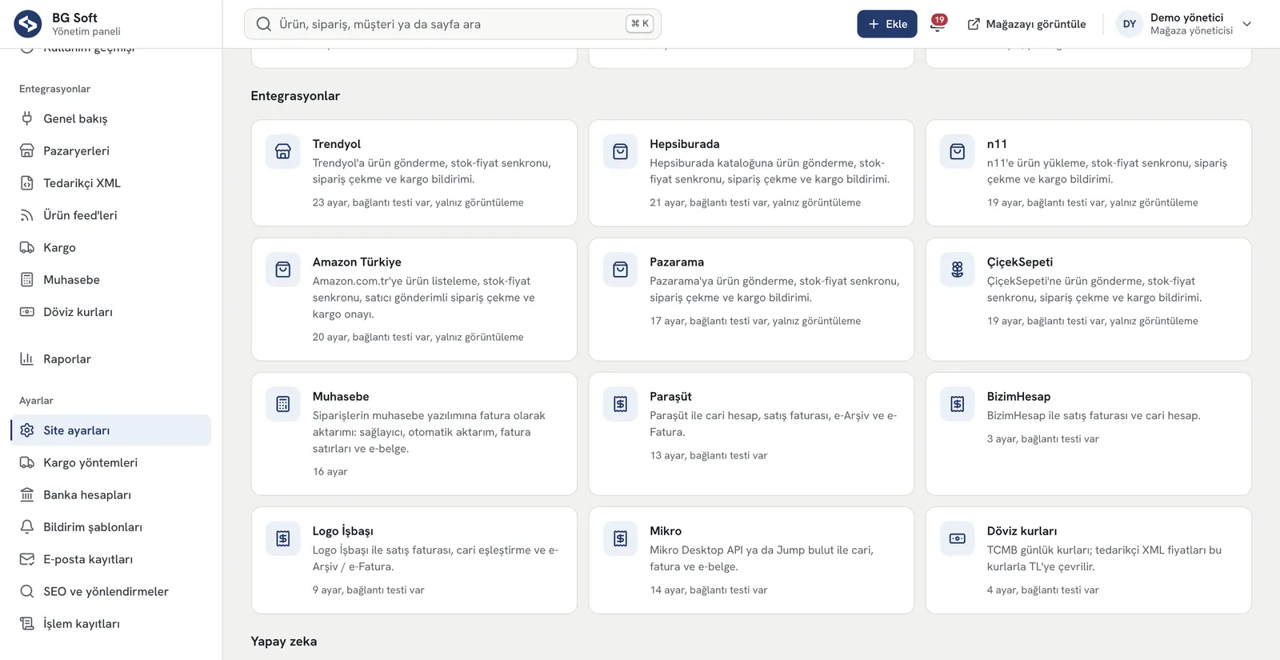Viewport: 1280px width, 660px height.
Task: Click the Hepsiburada shopping bag icon
Action: (x=620, y=152)
